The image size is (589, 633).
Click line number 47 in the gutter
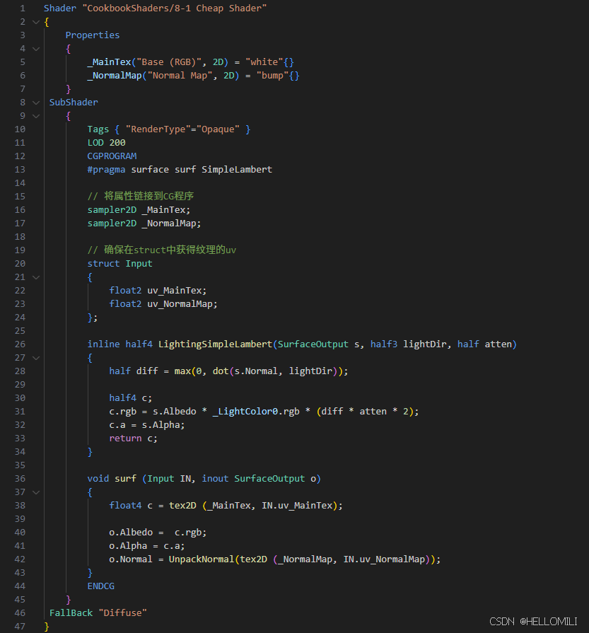click(x=20, y=627)
